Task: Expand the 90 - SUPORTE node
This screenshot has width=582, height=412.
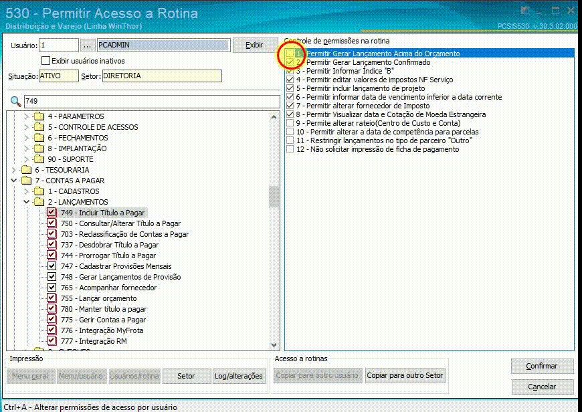Action: click(26, 159)
